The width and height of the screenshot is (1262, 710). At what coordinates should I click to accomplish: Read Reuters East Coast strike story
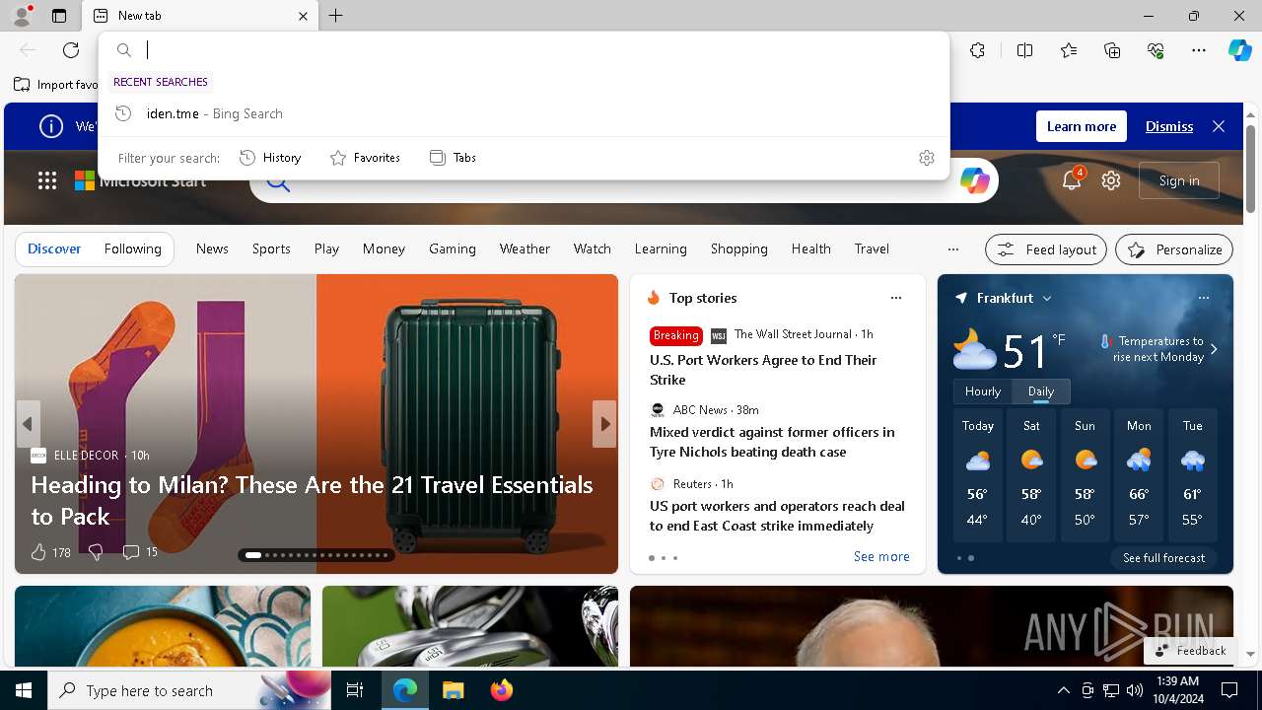[x=777, y=516]
